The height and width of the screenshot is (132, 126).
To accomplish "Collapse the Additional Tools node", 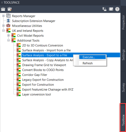I will tap(8, 40).
